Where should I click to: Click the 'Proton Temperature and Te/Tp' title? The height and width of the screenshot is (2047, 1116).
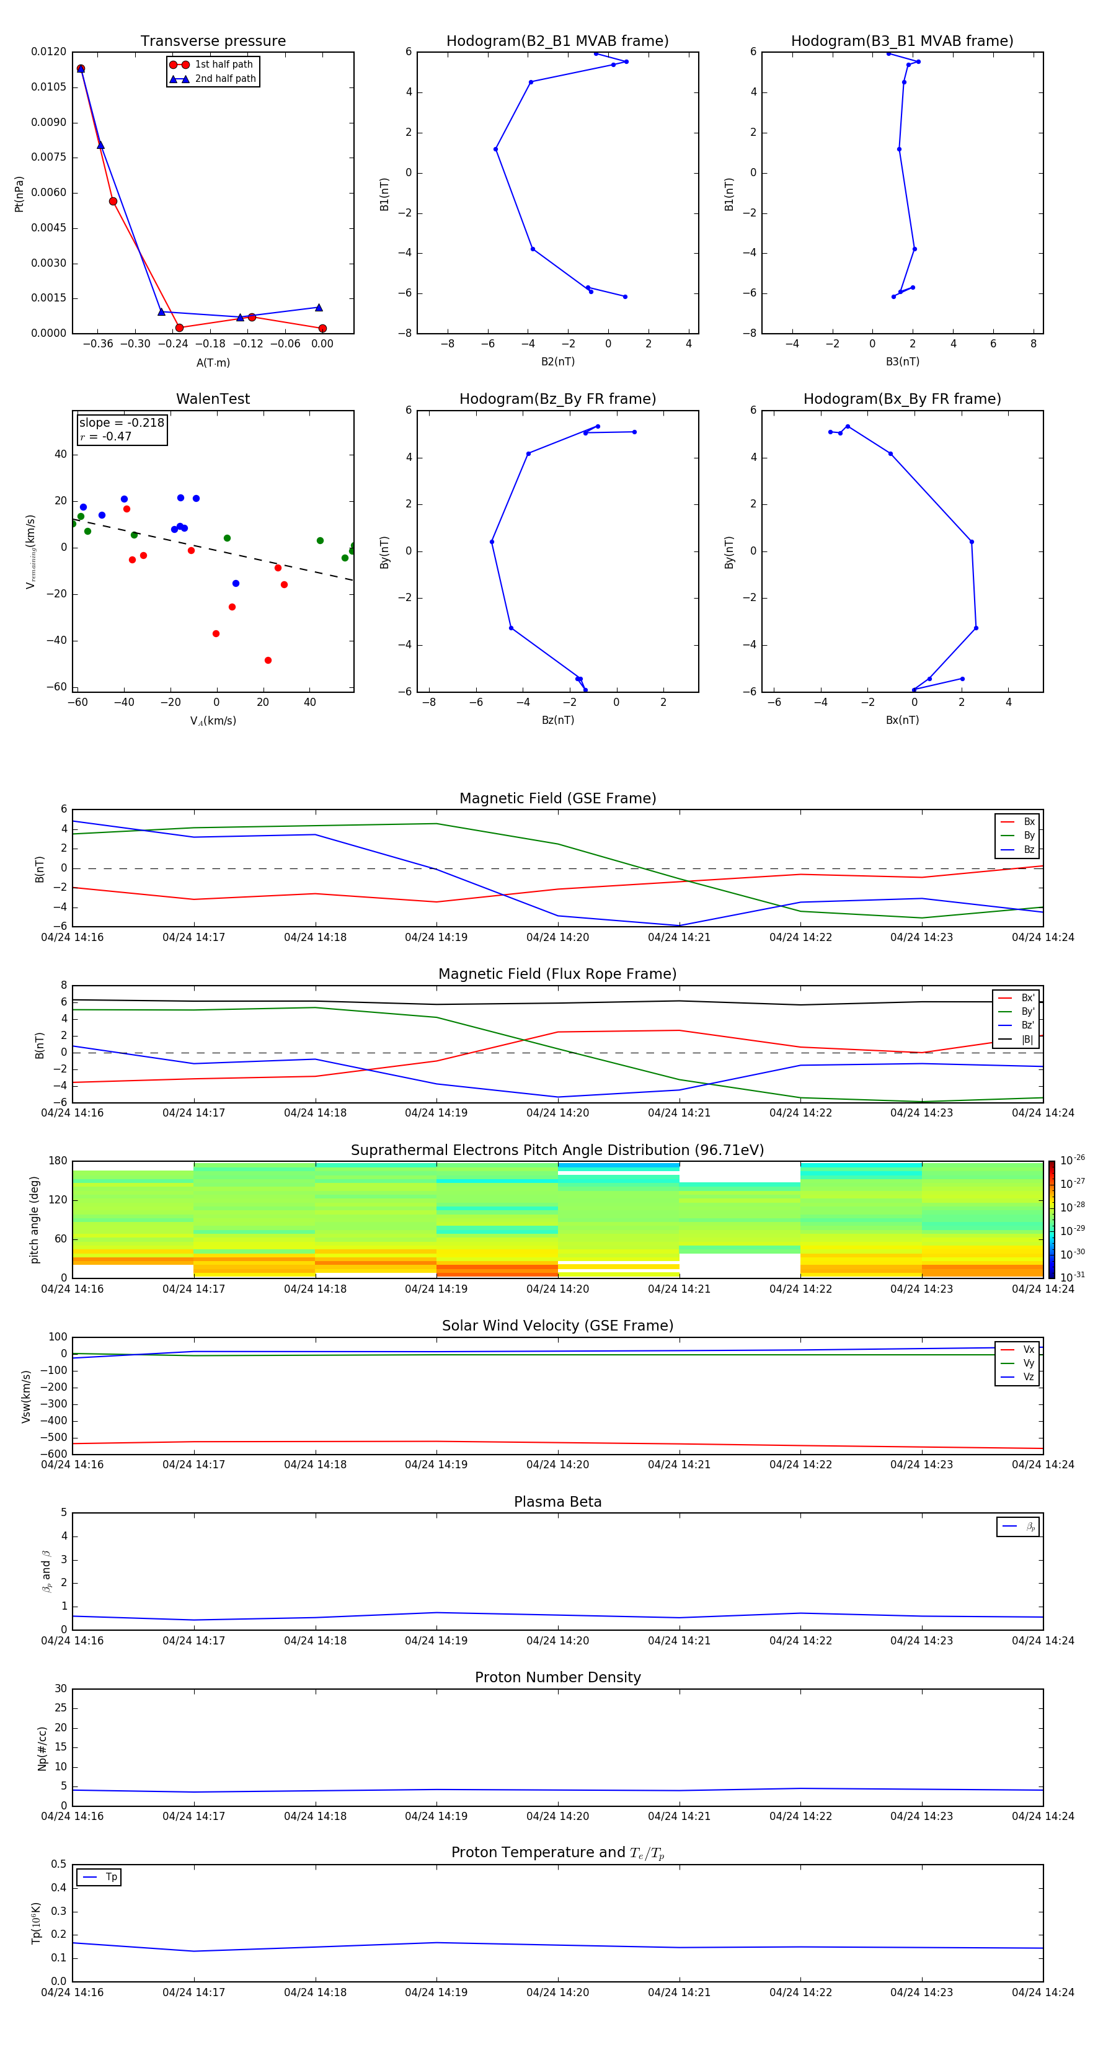(557, 1853)
